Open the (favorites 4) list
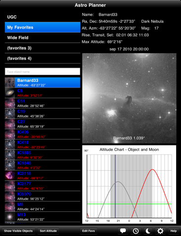This screenshot has width=181, height=236. tap(42, 59)
